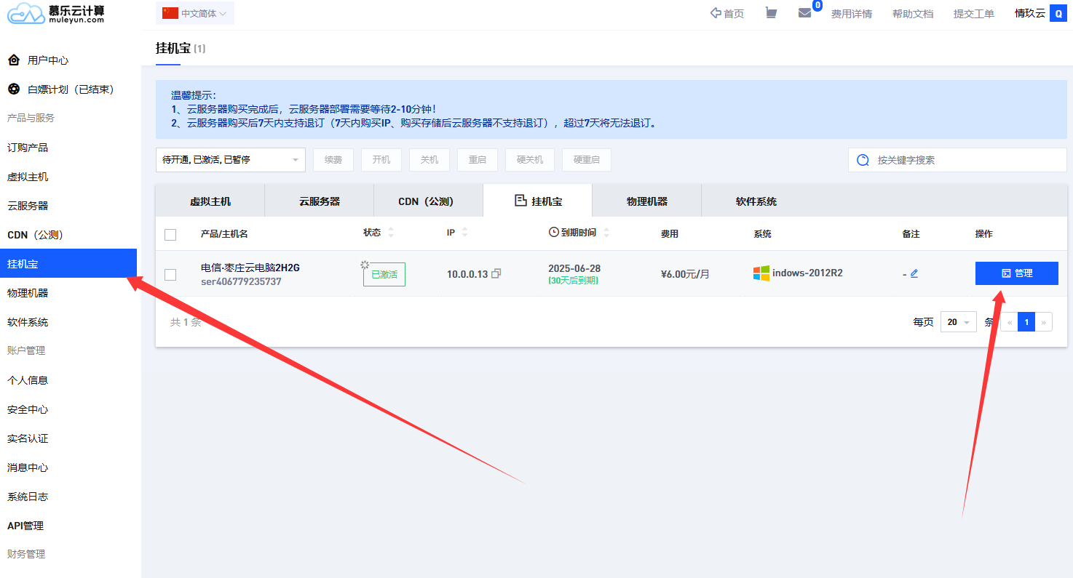Switch to the 云服务器 tab
This screenshot has height=578, width=1073.
(319, 201)
